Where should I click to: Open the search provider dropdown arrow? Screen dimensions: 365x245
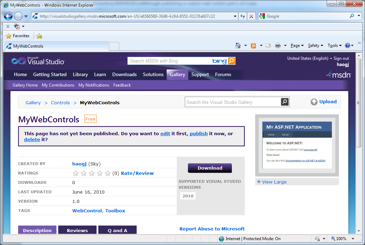(359, 16)
